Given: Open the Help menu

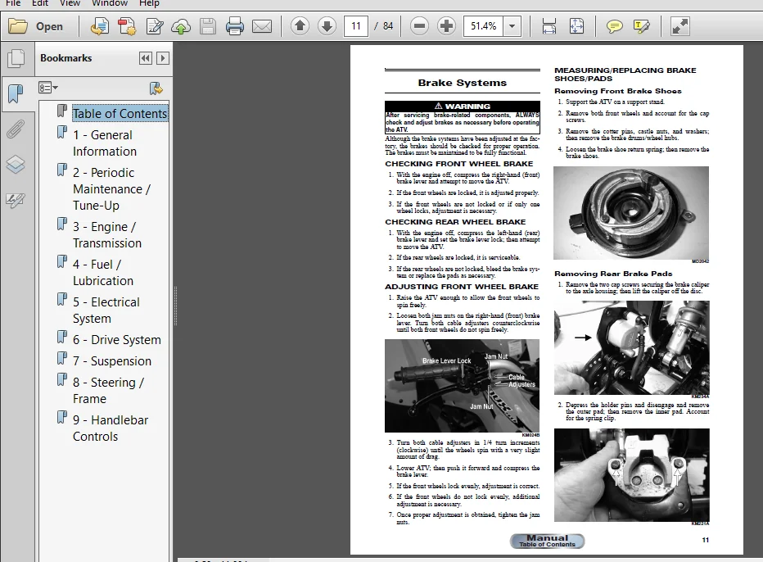Looking at the screenshot, I should [x=149, y=3].
